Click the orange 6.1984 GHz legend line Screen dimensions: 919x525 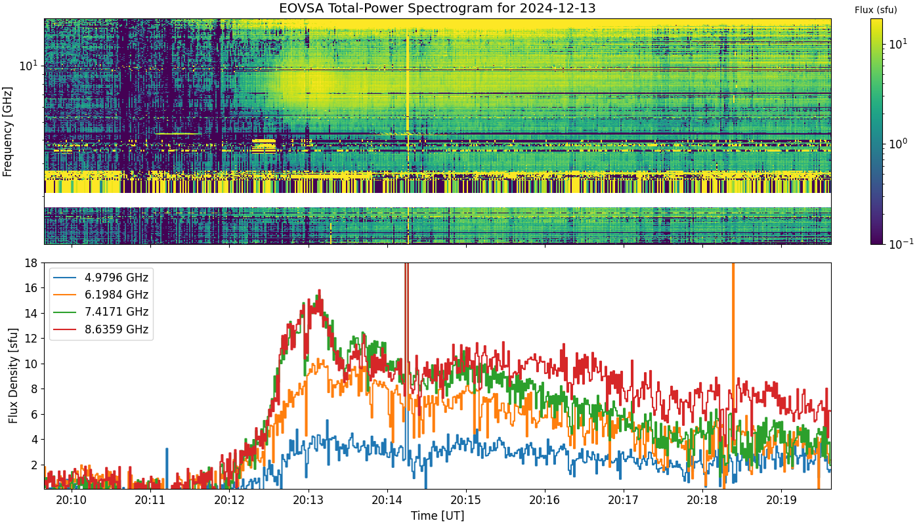(66, 295)
